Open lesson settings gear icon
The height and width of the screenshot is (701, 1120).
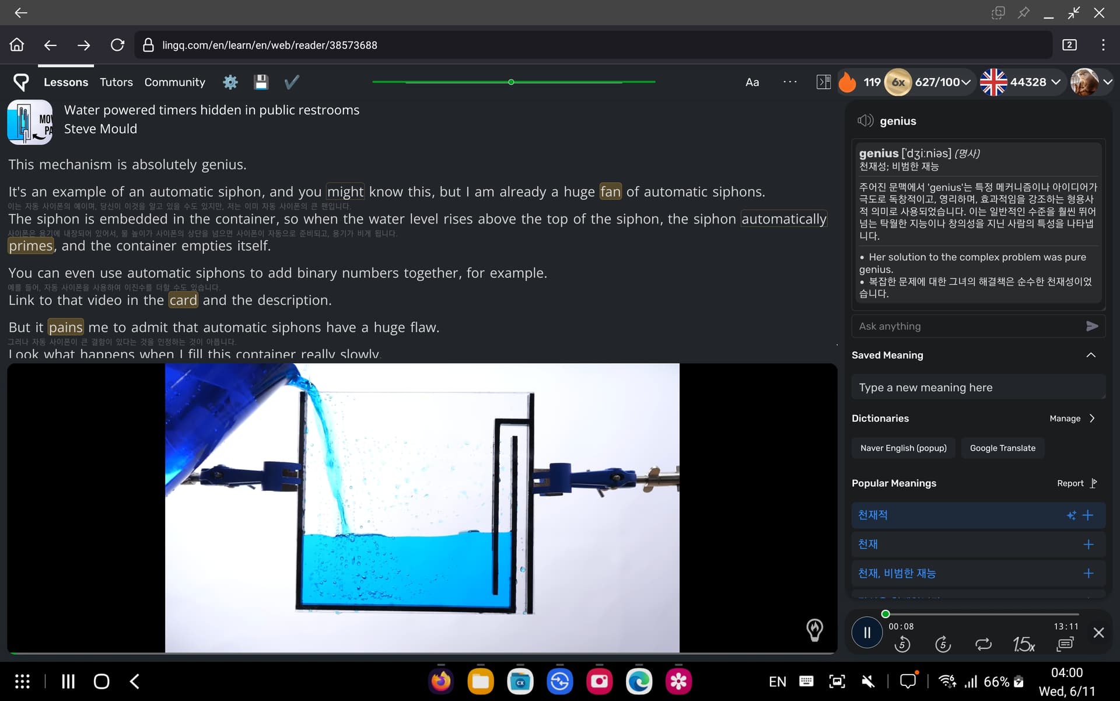coord(230,82)
